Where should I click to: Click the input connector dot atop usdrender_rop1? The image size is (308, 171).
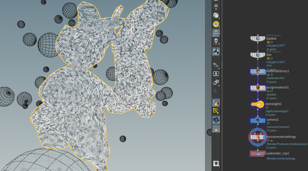(x=258, y=150)
